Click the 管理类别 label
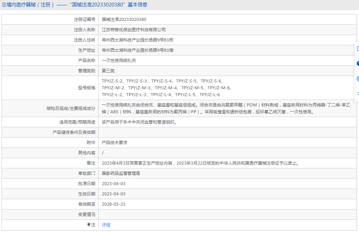This screenshot has height=233, width=359. pos(86,71)
